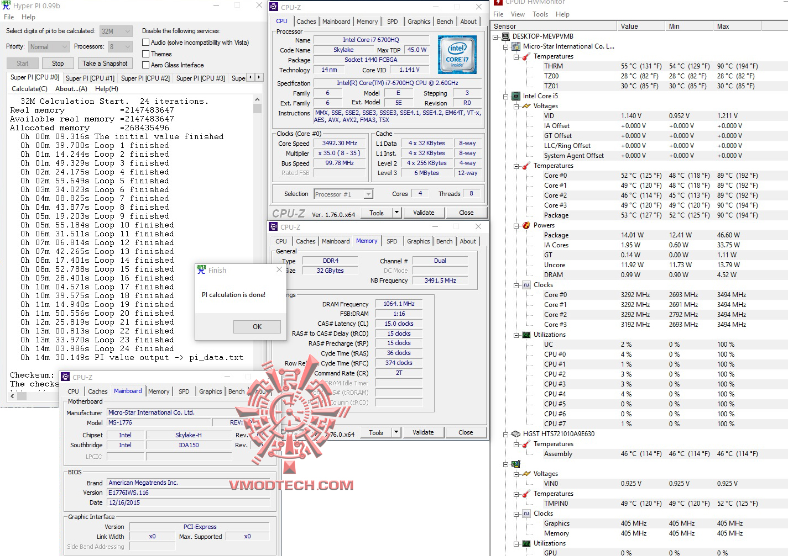This screenshot has height=556, width=788.
Task: Click the Max column header in HWMonitor
Action: coord(737,27)
